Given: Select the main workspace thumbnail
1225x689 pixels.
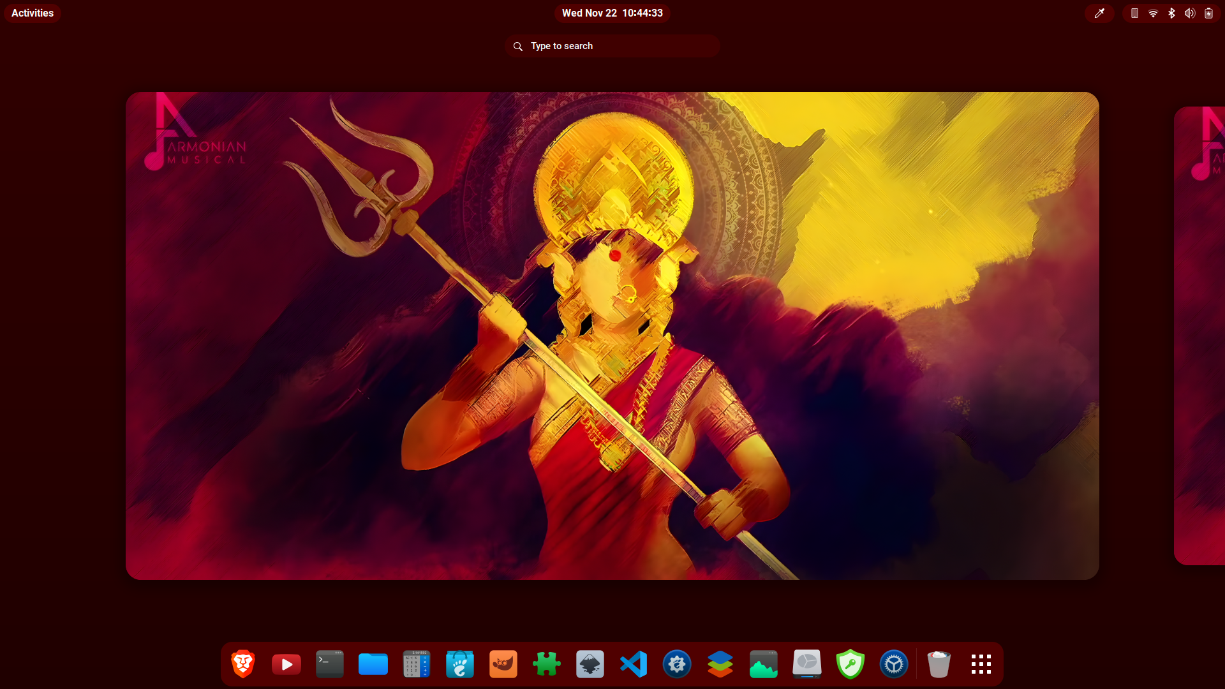Looking at the screenshot, I should pyautogui.click(x=612, y=336).
